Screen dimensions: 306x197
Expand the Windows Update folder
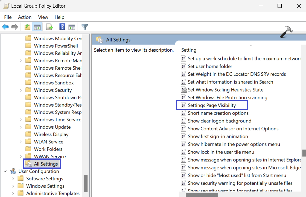pos(21,127)
